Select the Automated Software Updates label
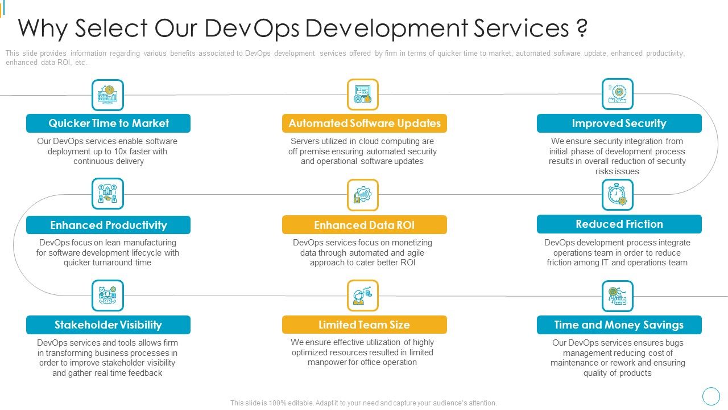728x410 pixels. click(x=365, y=123)
